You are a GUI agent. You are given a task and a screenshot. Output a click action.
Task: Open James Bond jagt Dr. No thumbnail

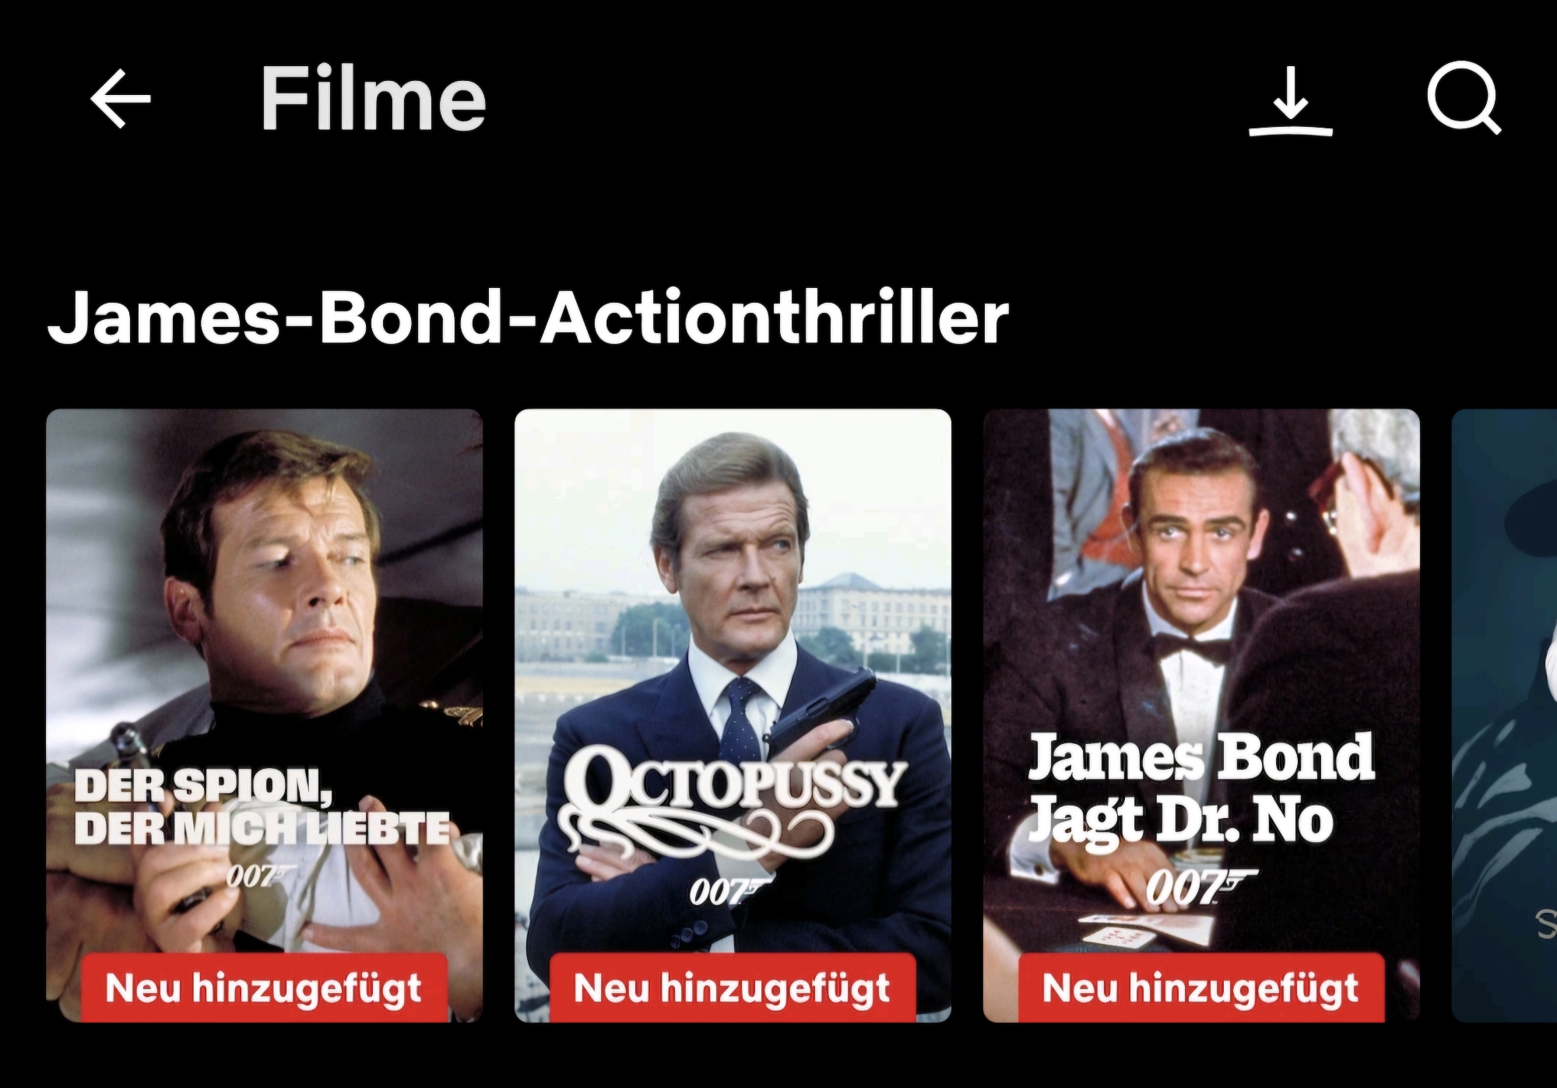1201,715
